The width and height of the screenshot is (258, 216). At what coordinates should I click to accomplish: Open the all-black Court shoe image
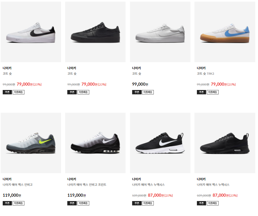coord(95,32)
